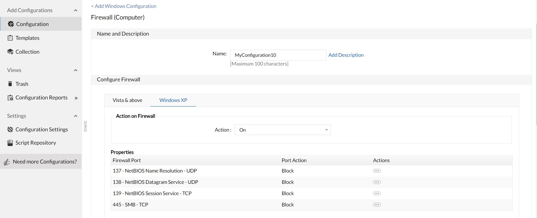Open actions menu for port 137 NetBIOS
Screen dimensions: 537x218
pos(377,171)
